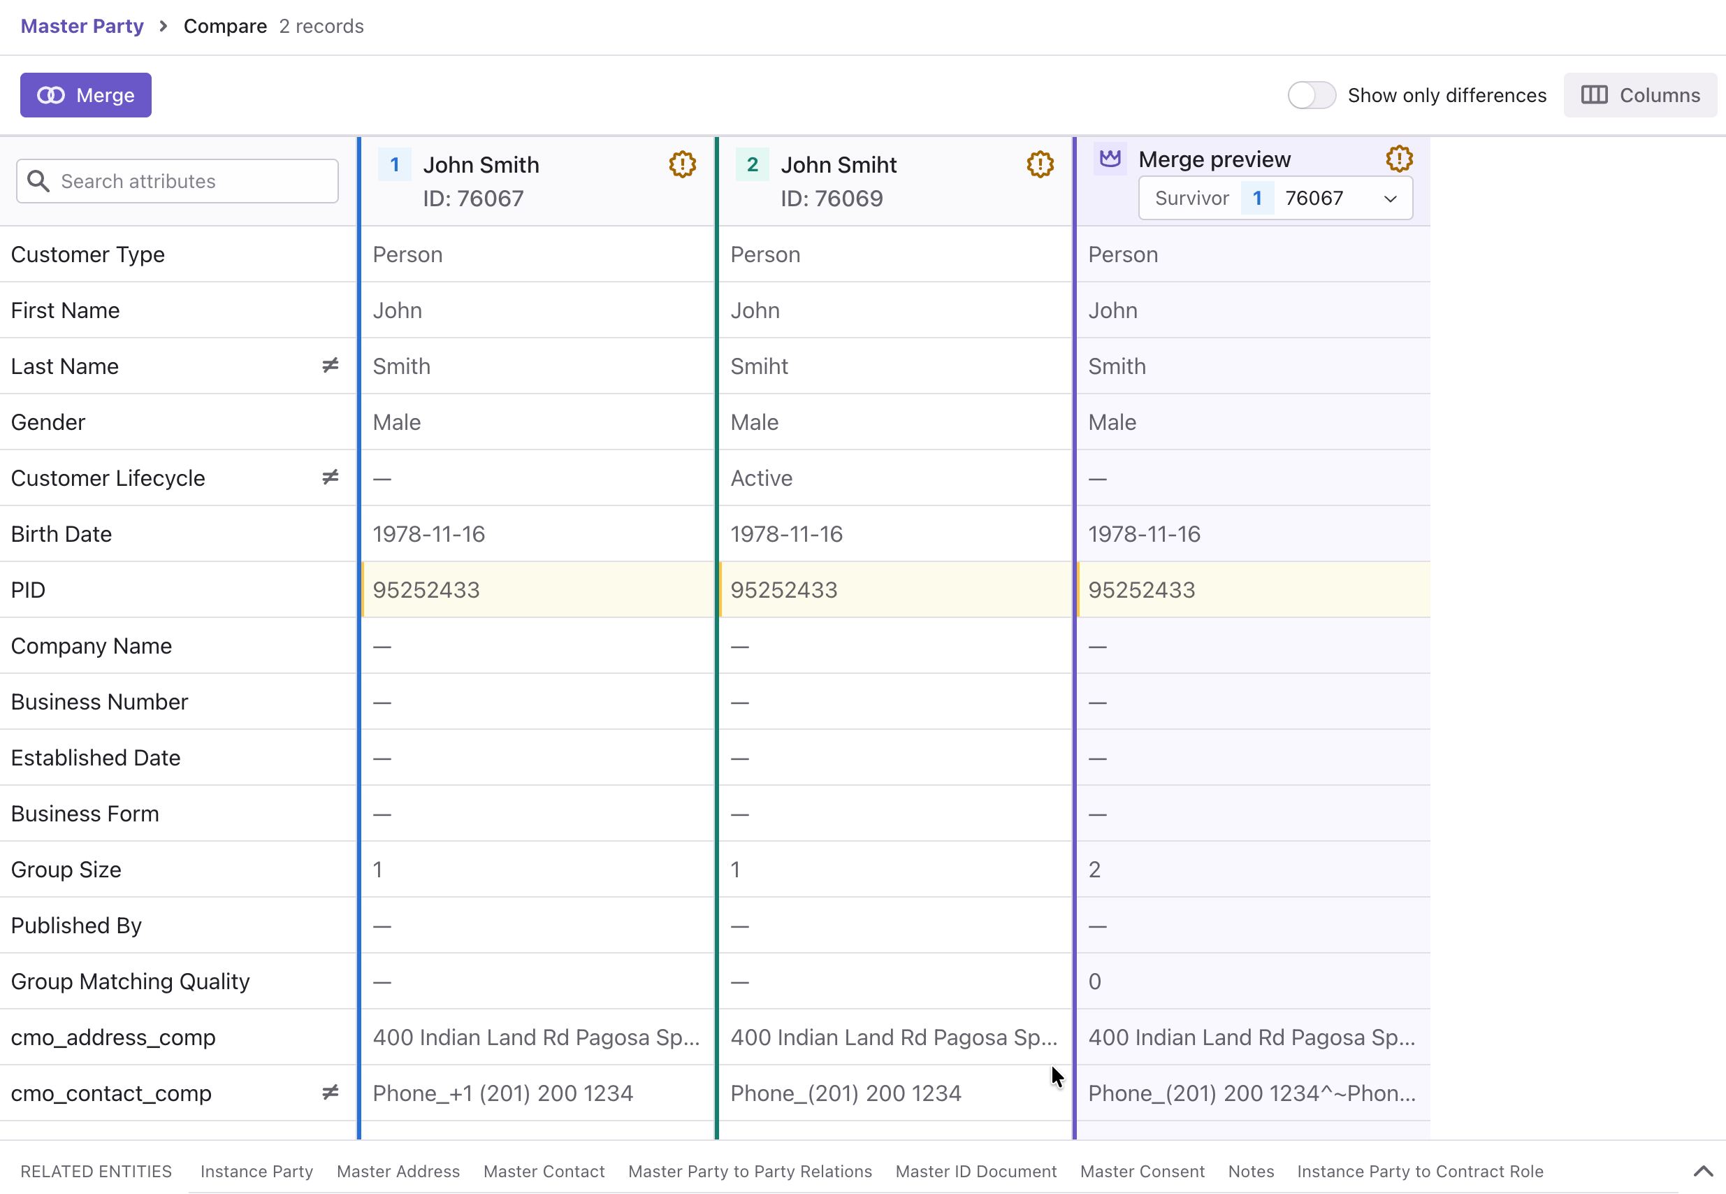This screenshot has width=1726, height=1194.
Task: Click the Merge button
Action: coord(86,95)
